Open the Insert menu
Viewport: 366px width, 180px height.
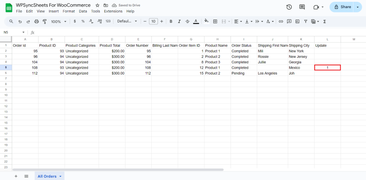tap(54, 11)
